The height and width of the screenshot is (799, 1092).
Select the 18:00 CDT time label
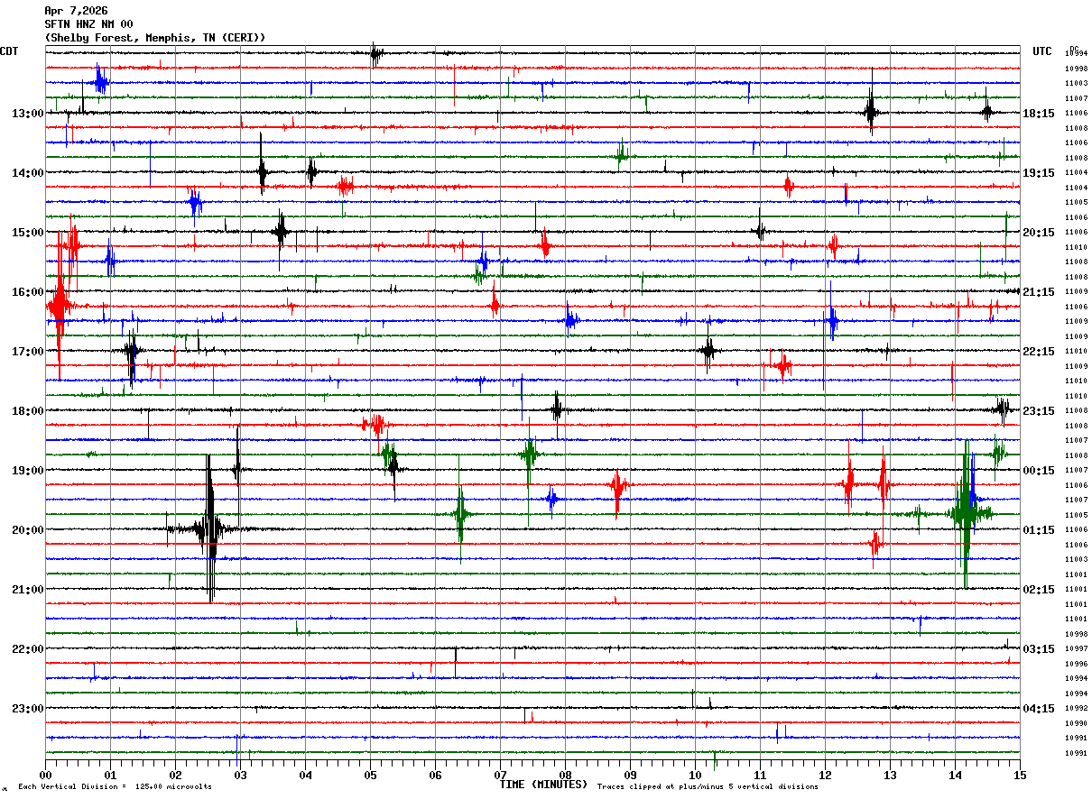(x=27, y=410)
